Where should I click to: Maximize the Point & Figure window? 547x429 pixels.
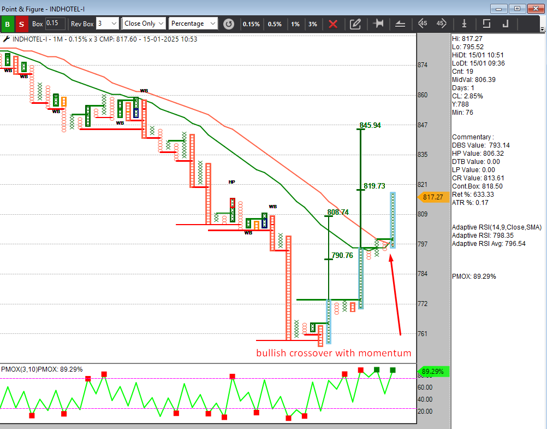pos(518,9)
